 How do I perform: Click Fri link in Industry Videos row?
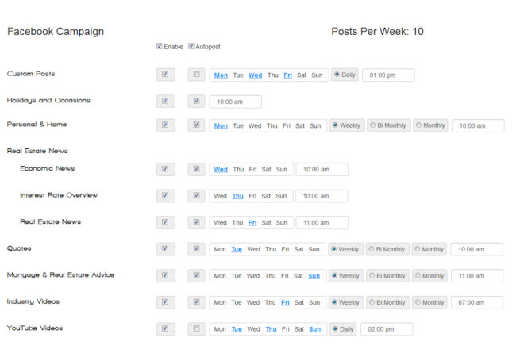pos(285,302)
